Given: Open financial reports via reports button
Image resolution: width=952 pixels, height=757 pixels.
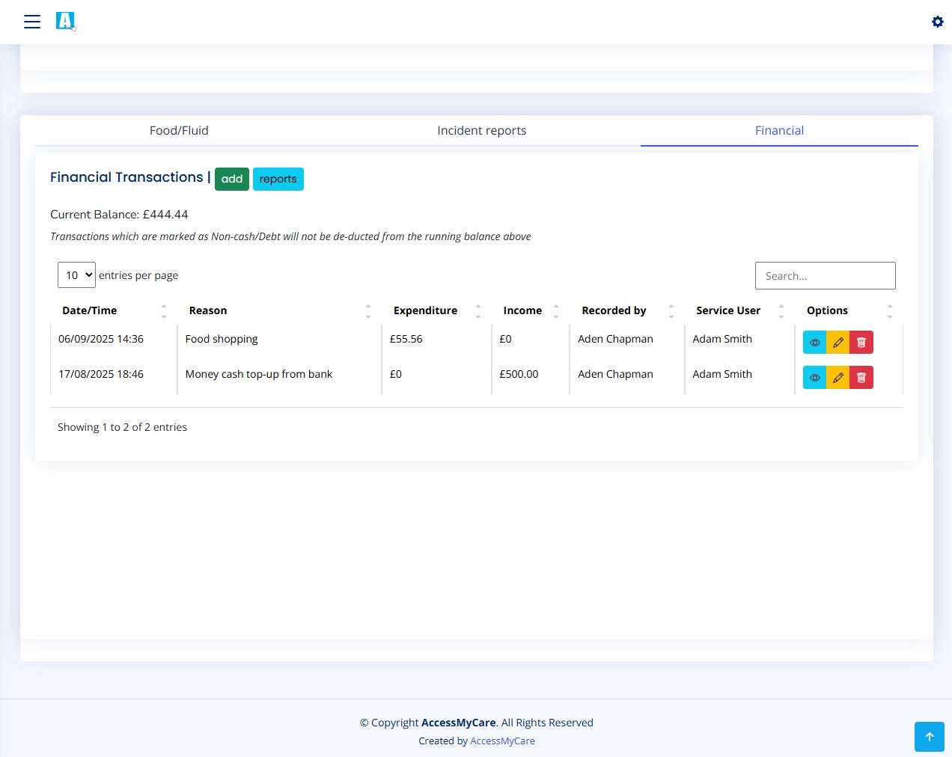Looking at the screenshot, I should tap(278, 179).
